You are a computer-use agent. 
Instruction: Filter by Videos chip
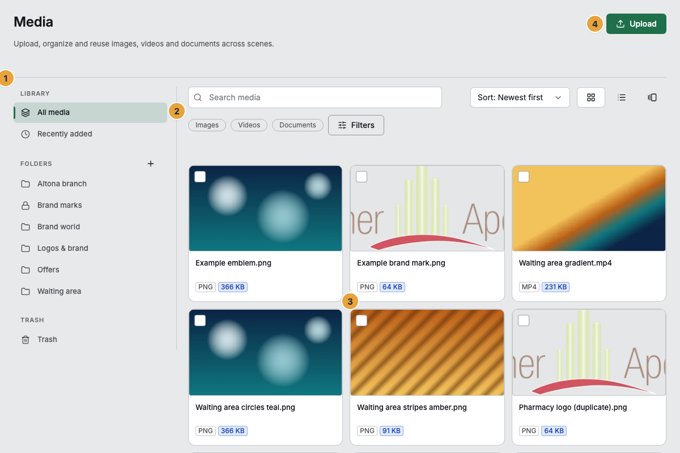coord(249,125)
